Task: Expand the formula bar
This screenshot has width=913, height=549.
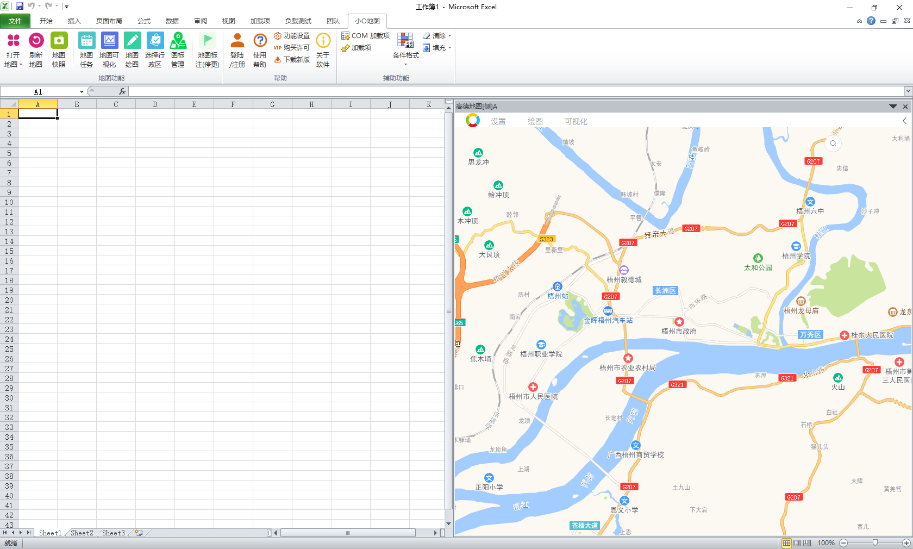Action: click(908, 91)
